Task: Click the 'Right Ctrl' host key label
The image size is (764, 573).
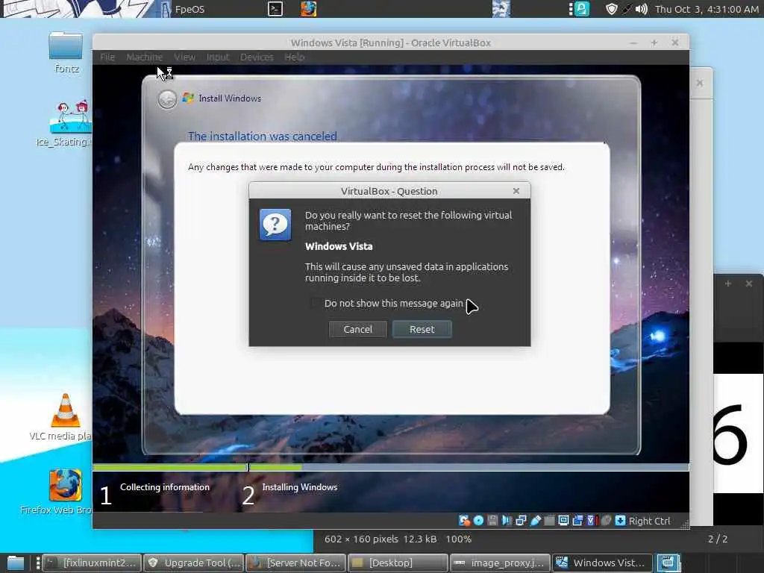Action: point(650,521)
